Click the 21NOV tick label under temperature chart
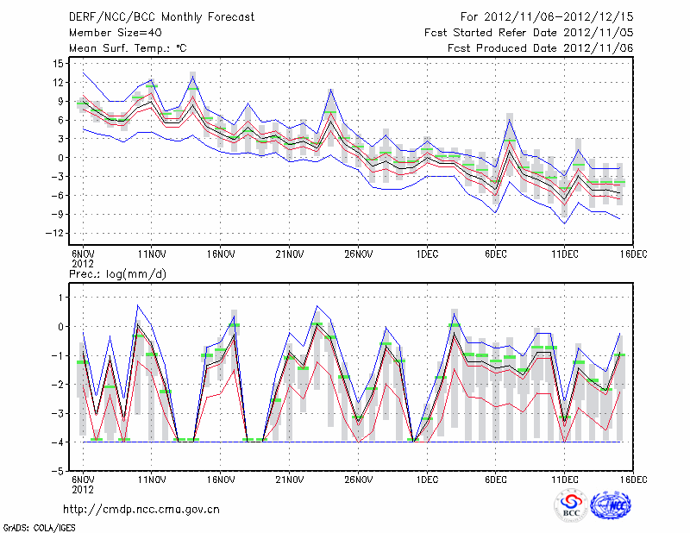The height and width of the screenshot is (533, 690). 289,254
